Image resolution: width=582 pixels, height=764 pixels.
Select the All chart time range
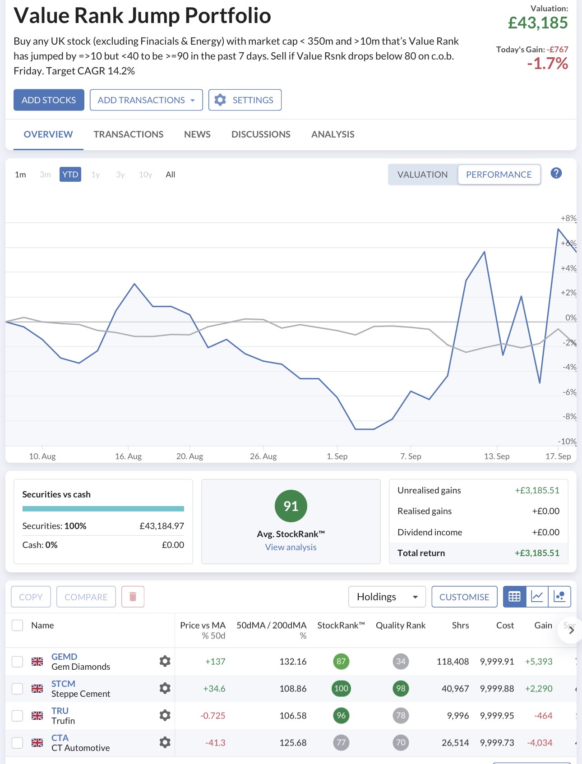[171, 175]
